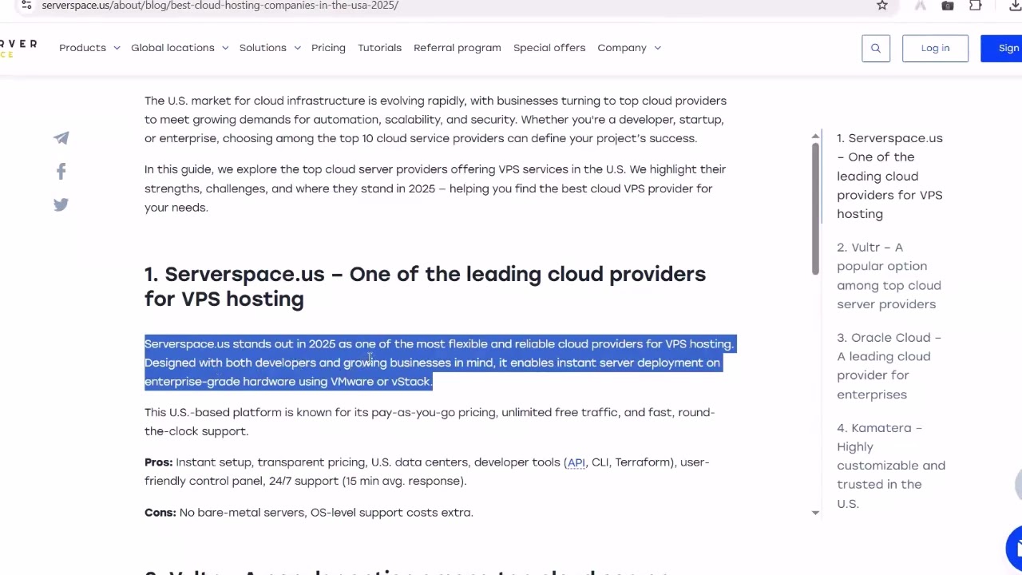Click the "Pros:" label
The width and height of the screenshot is (1022, 575).
tap(159, 462)
